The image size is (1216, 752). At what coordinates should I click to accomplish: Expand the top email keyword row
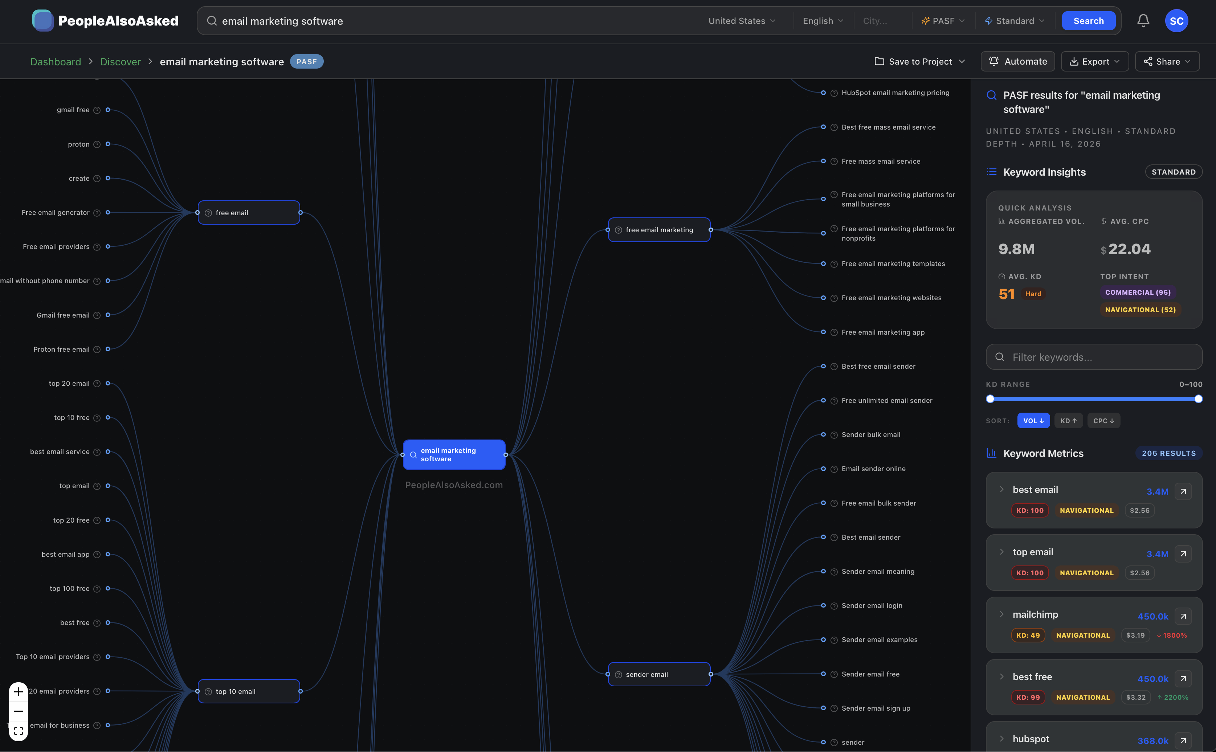coord(1001,552)
